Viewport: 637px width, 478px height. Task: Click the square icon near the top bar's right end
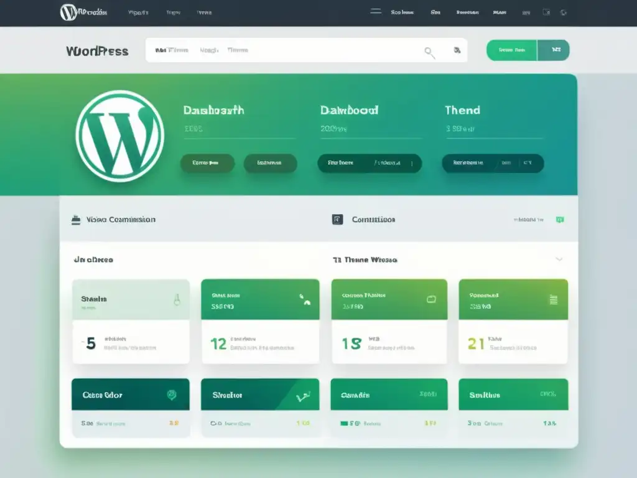(x=546, y=12)
